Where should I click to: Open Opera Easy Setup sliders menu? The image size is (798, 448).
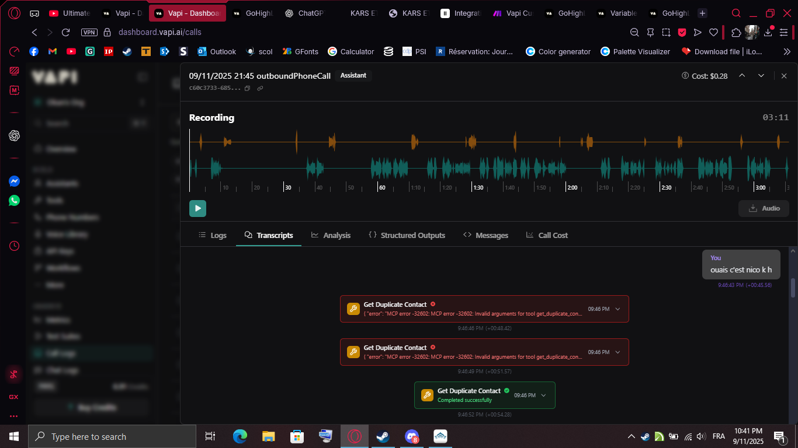click(785, 33)
